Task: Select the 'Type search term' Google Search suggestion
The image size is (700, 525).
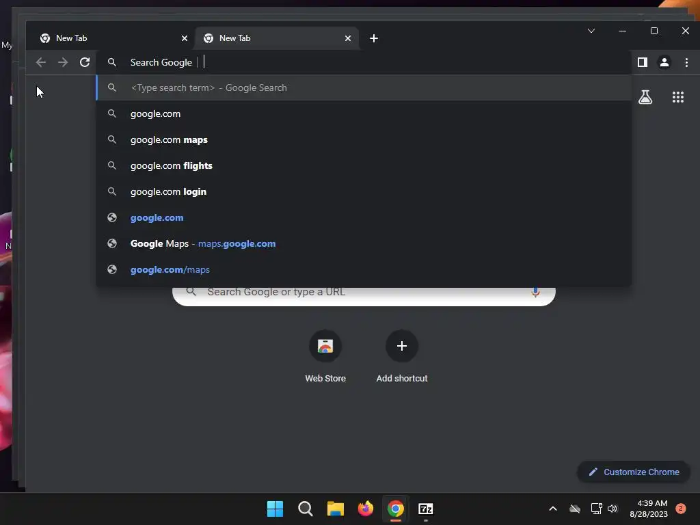Action: pos(364,88)
